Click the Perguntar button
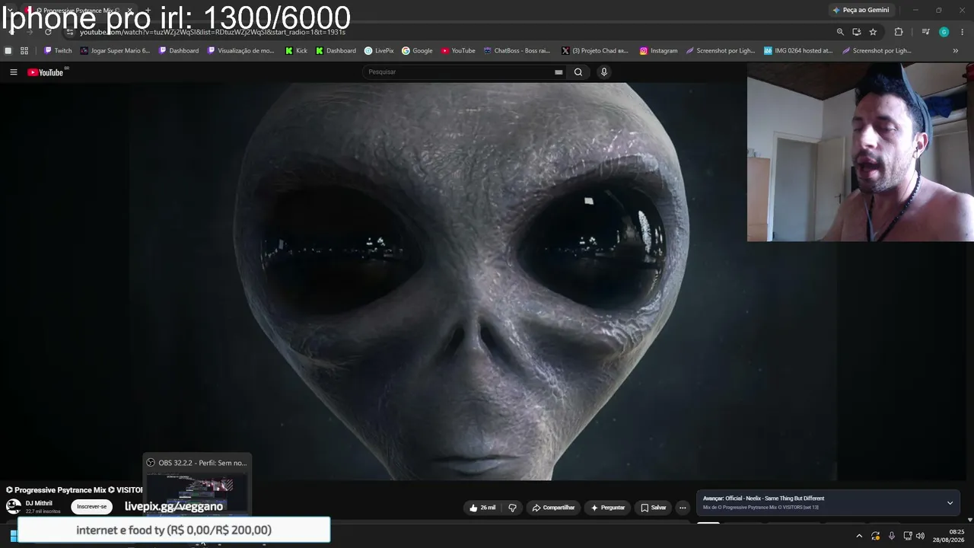The height and width of the screenshot is (548, 974). coord(607,508)
